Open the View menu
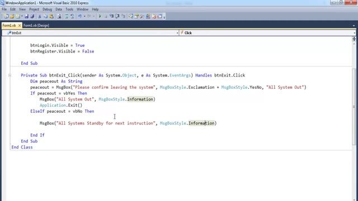Viewport: 358px width, 201px height. (22, 9)
